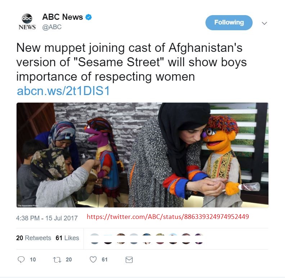Click the envelope direct message icon

tap(129, 260)
